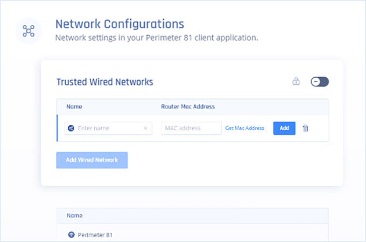Click the Add Wired Network button

pos(92,160)
